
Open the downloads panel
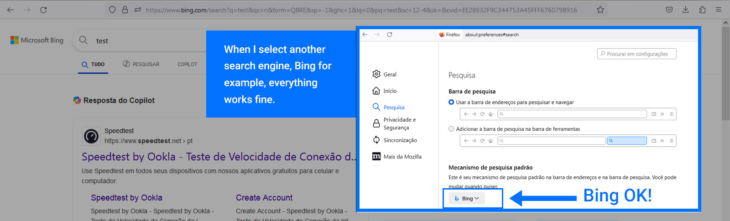(x=686, y=10)
